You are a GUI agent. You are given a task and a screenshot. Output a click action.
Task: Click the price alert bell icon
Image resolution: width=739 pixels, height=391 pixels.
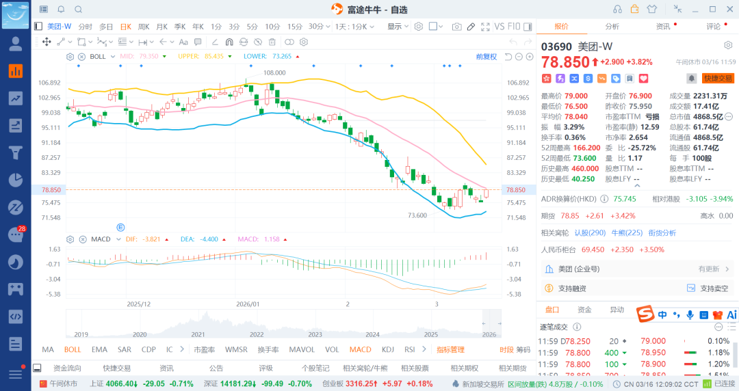pyautogui.click(x=692, y=79)
